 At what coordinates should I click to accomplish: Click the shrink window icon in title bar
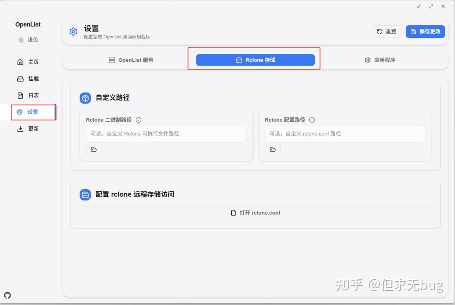pos(419,6)
